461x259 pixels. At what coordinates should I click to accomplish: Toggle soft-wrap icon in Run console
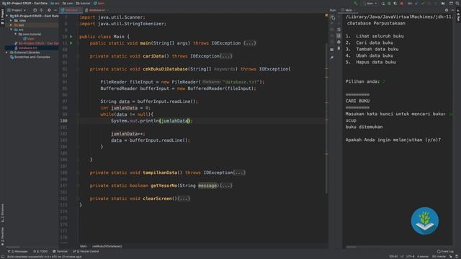point(339,29)
